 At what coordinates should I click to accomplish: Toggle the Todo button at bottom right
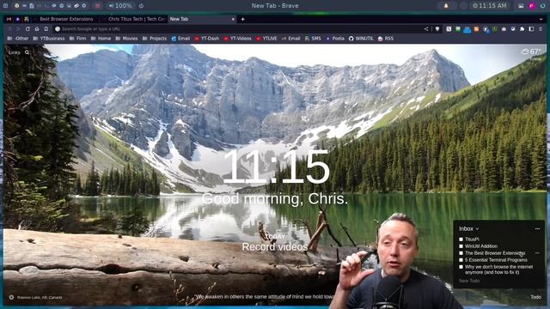tap(535, 297)
